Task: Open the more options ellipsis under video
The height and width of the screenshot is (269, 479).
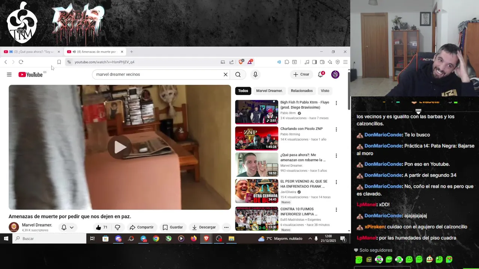Action: pos(226,227)
